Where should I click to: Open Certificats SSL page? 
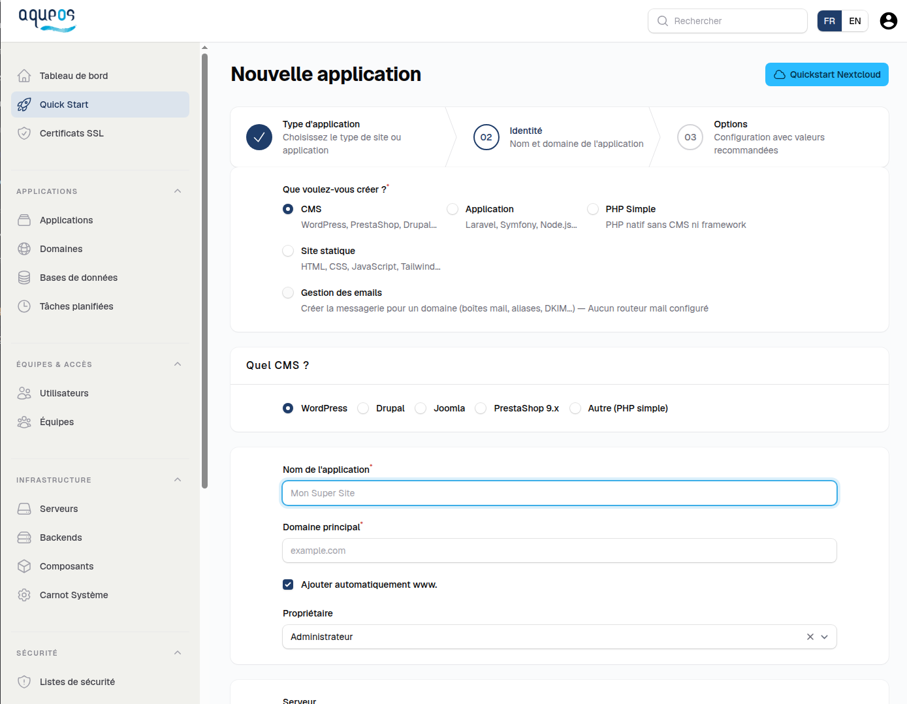(x=100, y=133)
